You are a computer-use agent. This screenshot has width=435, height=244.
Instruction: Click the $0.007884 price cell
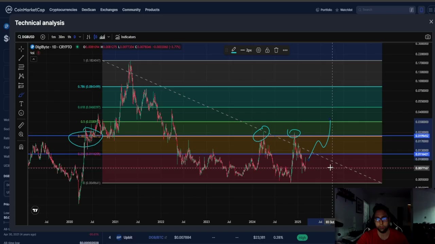182,238
